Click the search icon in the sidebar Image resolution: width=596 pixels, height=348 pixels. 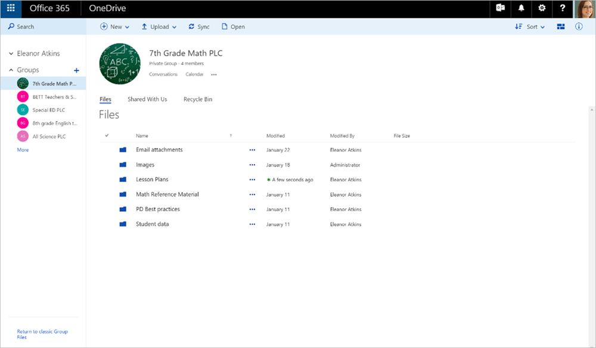10,26
